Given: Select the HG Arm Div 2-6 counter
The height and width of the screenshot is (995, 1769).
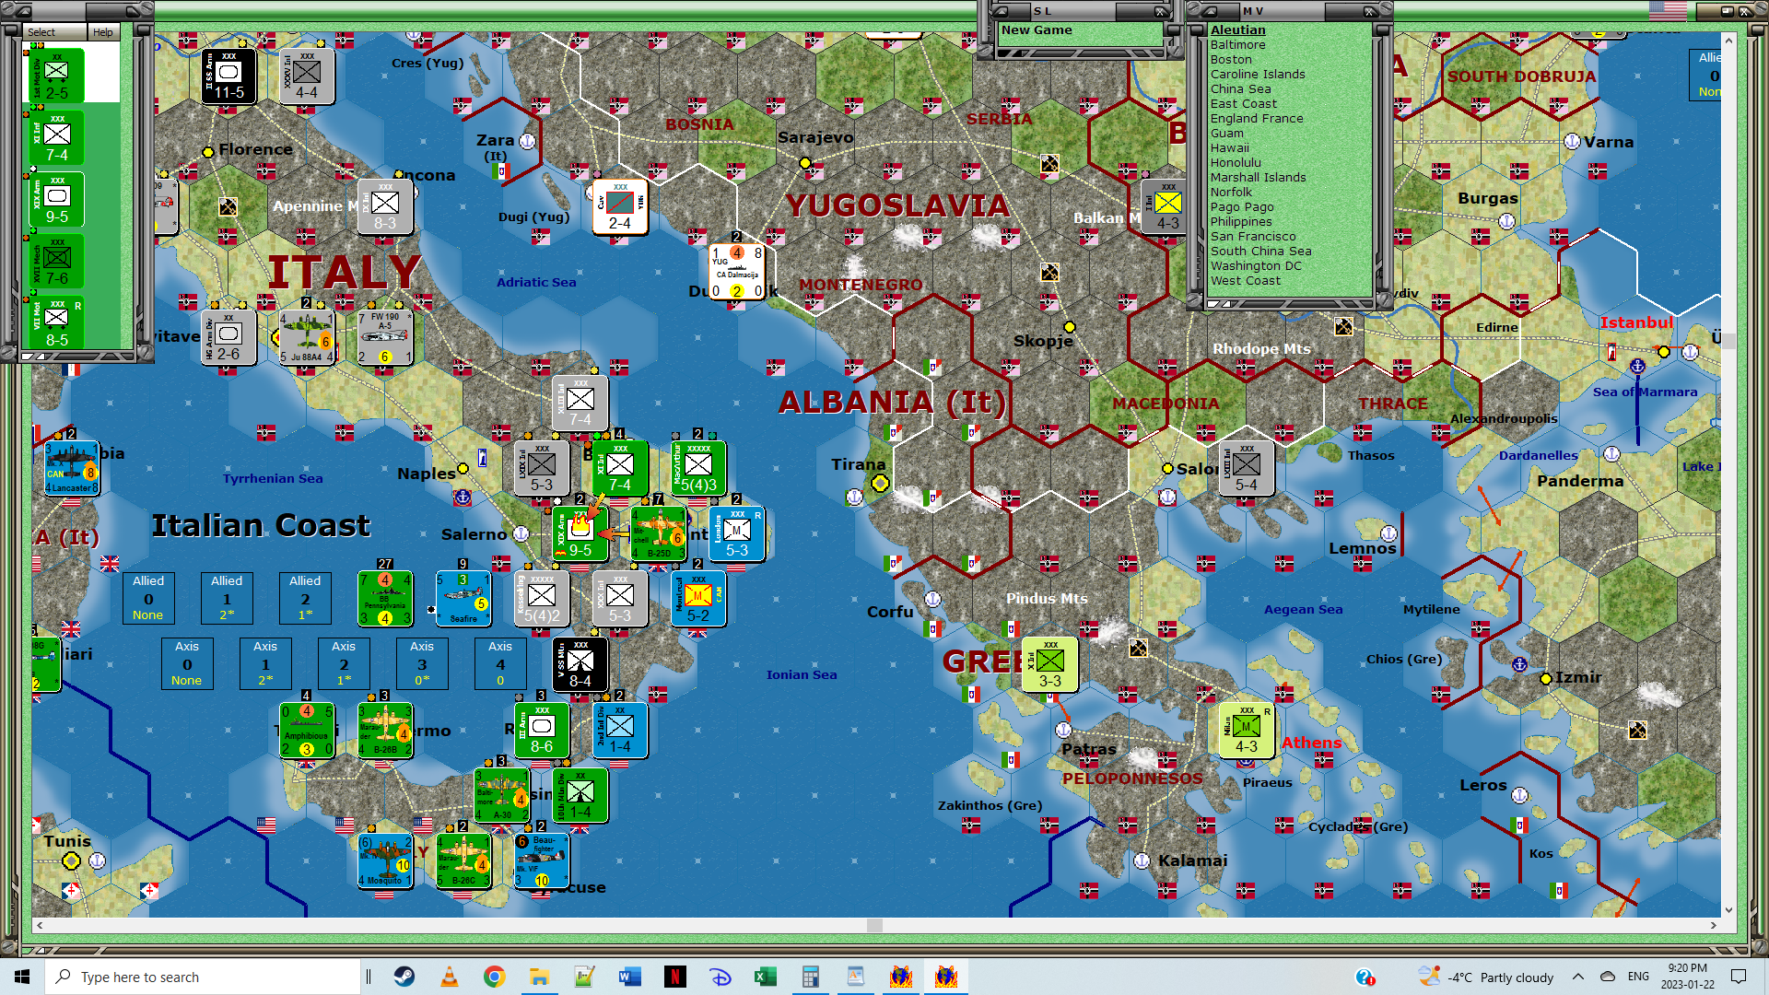Looking at the screenshot, I should point(228,338).
